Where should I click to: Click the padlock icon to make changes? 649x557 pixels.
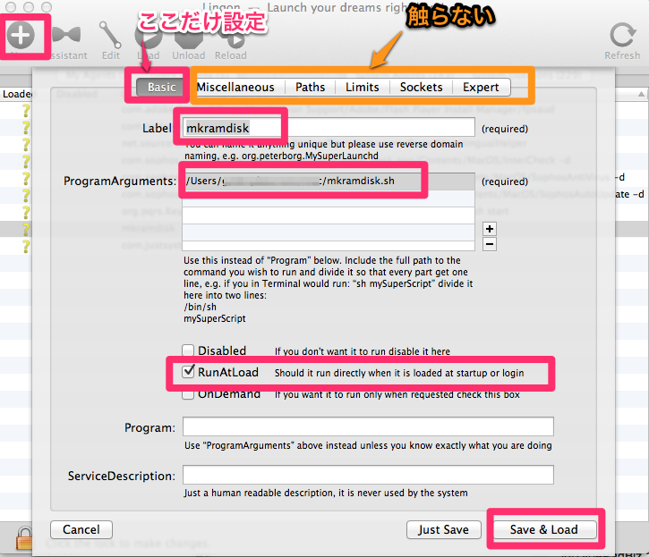coord(24,537)
